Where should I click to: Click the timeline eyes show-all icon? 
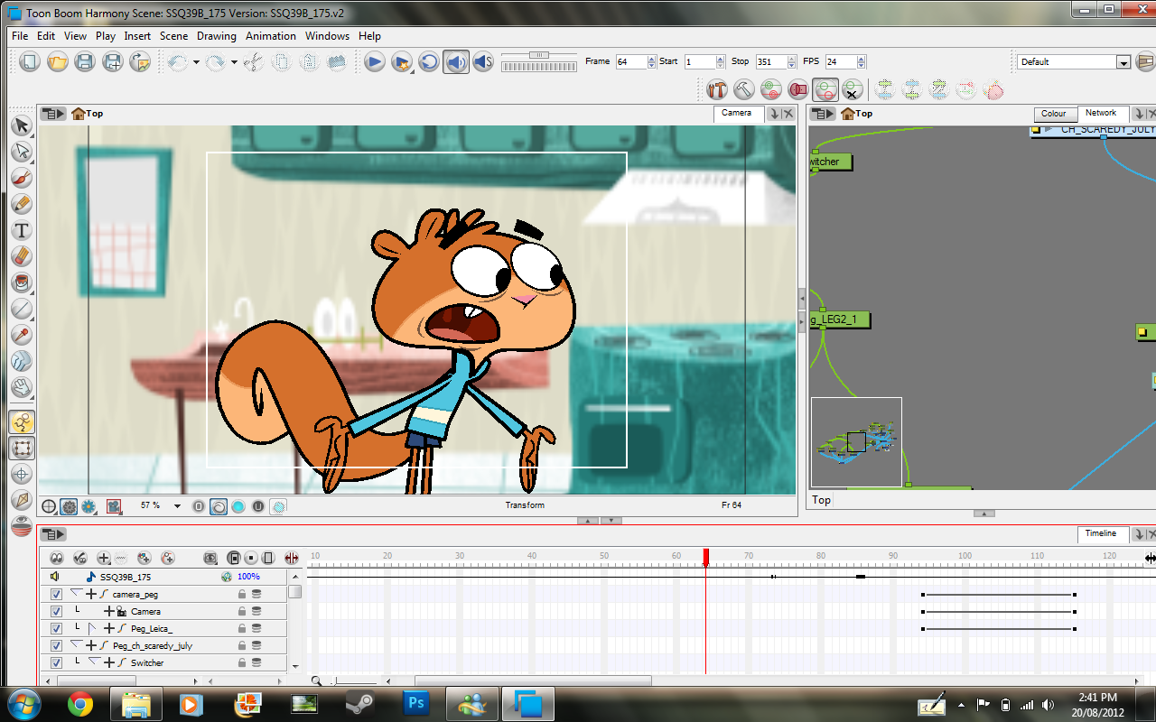56,559
